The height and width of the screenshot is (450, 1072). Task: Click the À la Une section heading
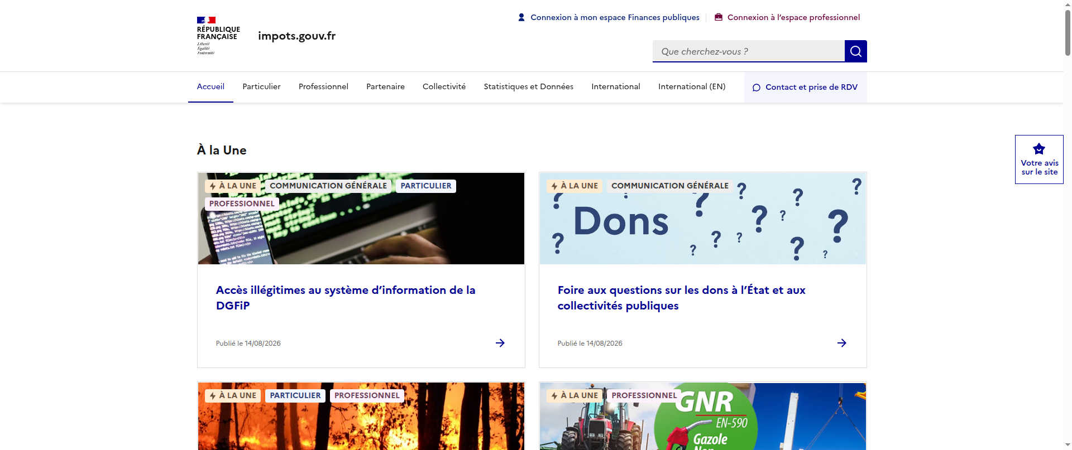tap(222, 150)
